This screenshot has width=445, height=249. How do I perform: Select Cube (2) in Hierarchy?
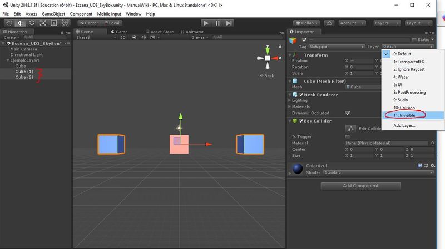[x=24, y=77]
